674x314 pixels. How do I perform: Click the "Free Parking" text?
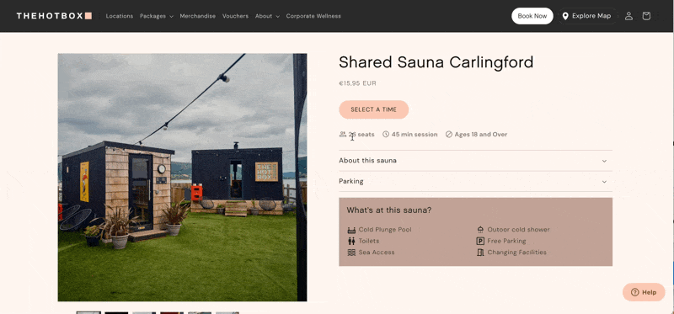[x=506, y=241]
